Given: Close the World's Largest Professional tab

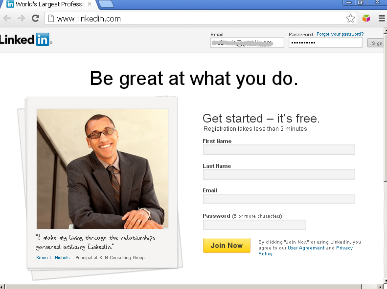Looking at the screenshot, I should click(90, 4).
